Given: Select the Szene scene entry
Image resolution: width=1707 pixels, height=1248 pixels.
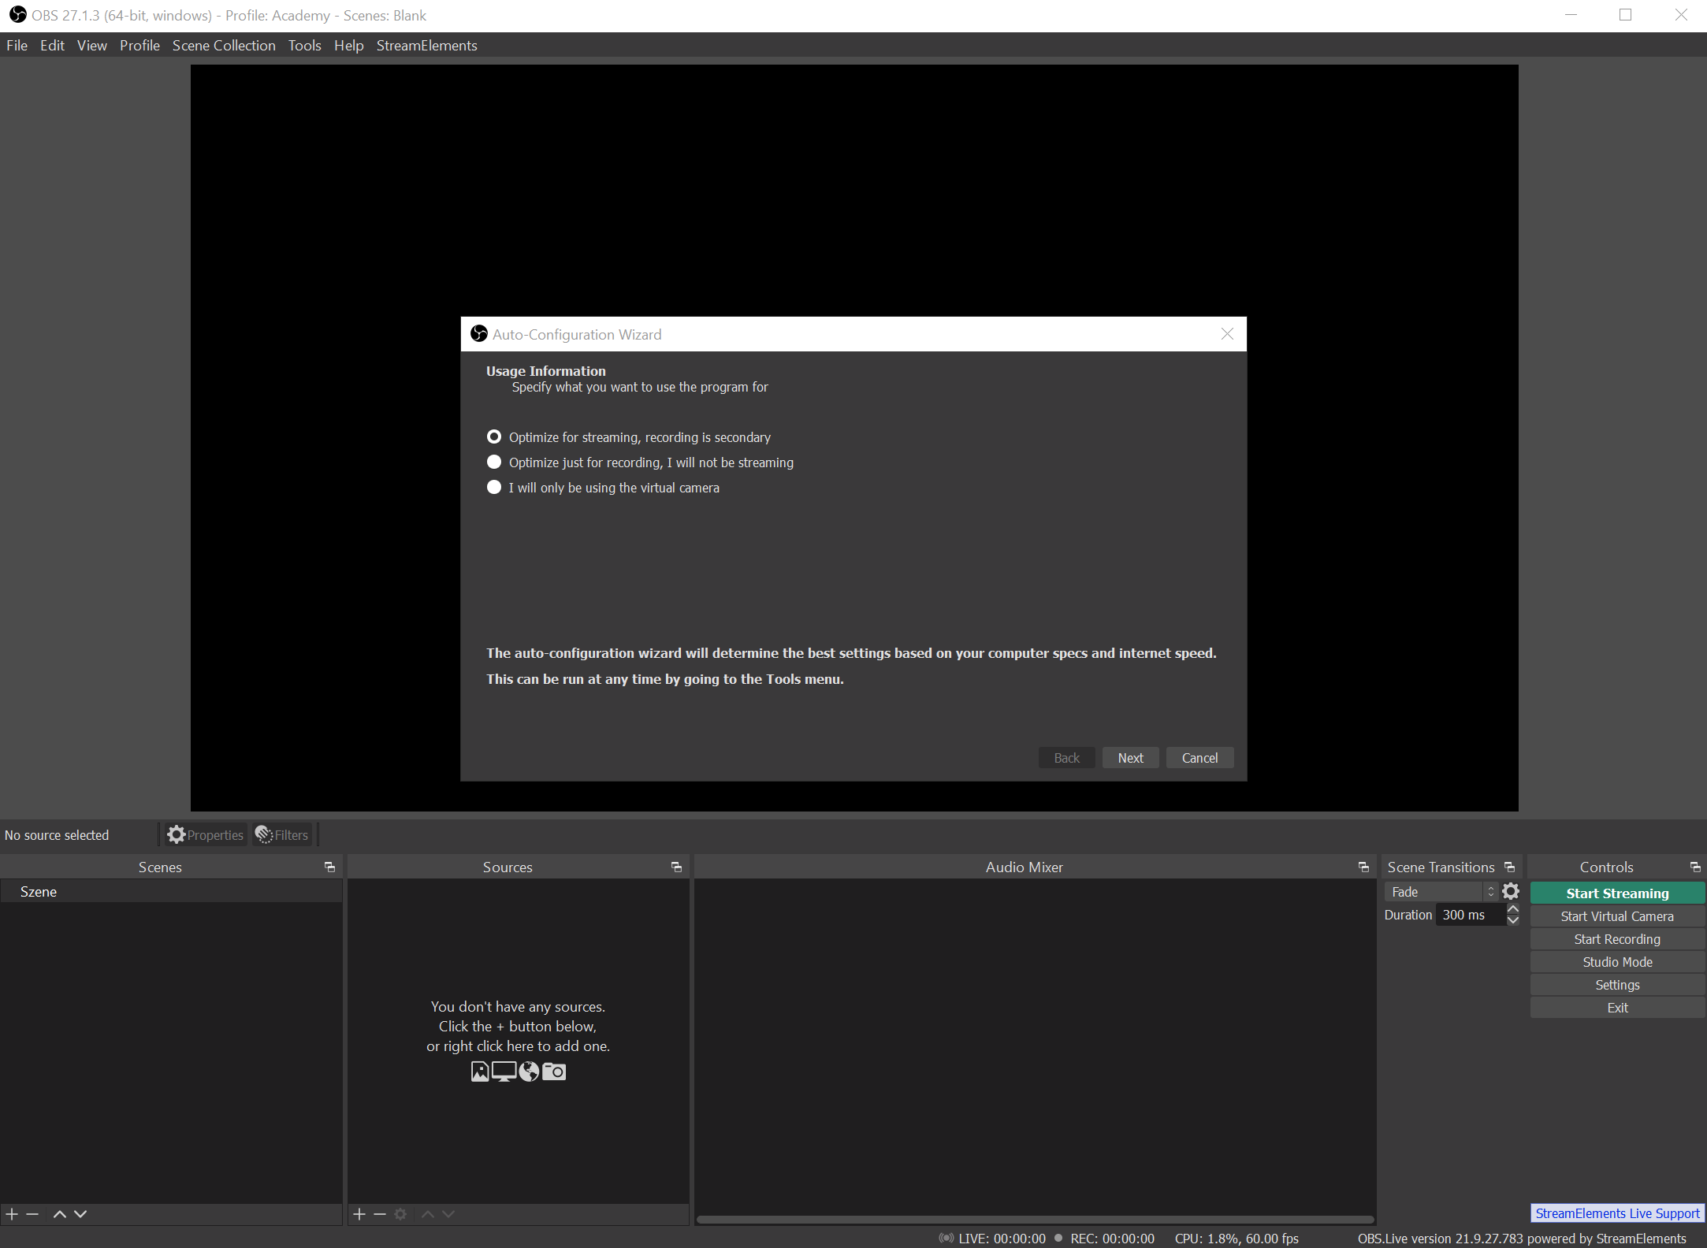Looking at the screenshot, I should point(39,891).
